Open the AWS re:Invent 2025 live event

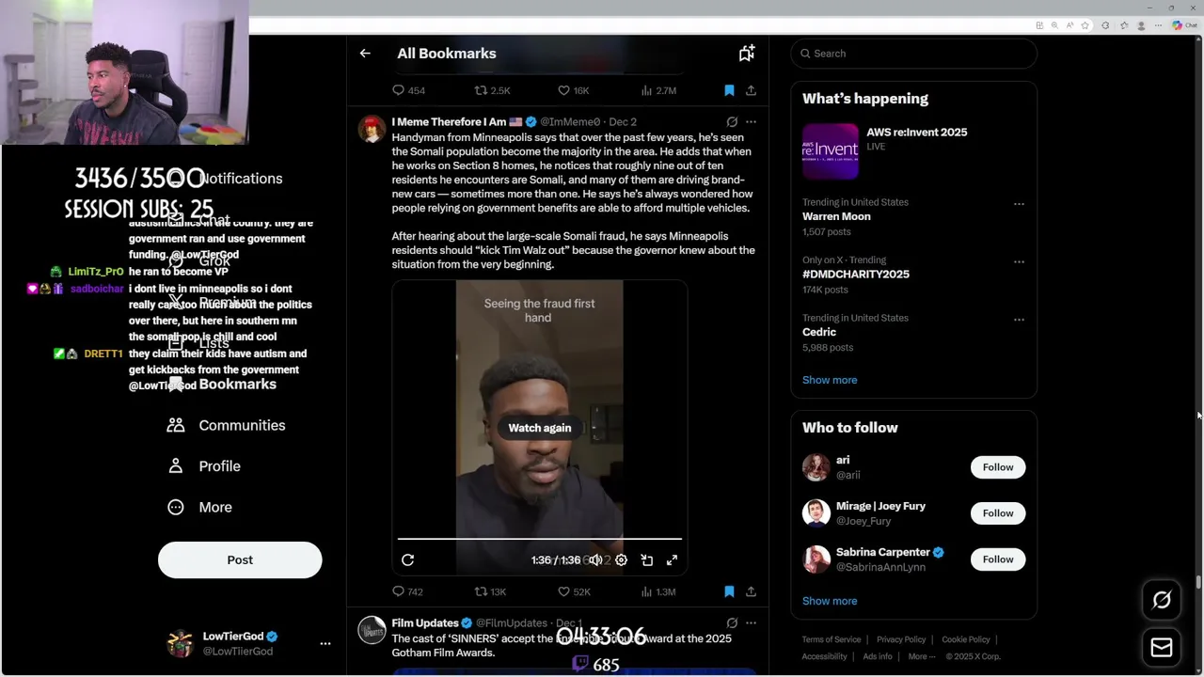pos(913,150)
